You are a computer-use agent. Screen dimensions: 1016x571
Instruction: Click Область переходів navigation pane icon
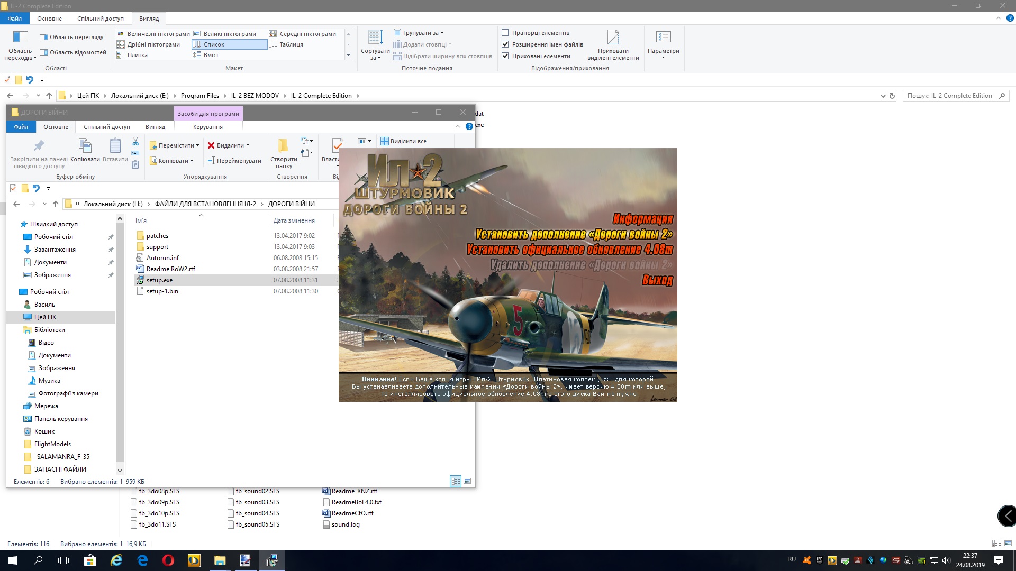[20, 37]
